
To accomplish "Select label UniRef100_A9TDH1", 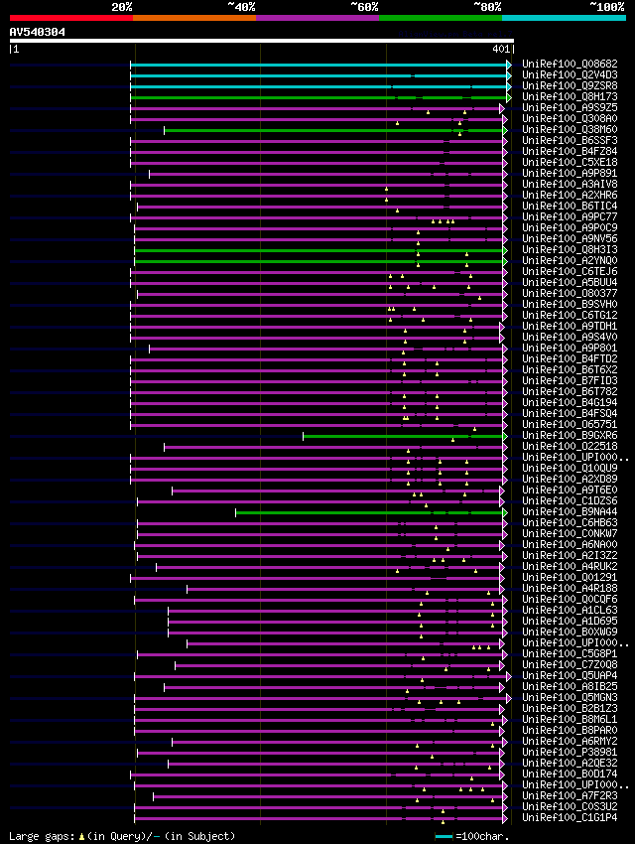I will [x=570, y=327].
